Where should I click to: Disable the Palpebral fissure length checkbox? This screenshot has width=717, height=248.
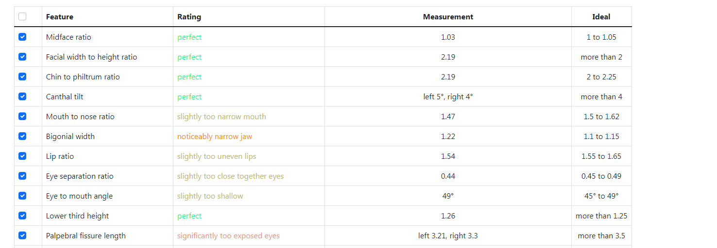22,235
